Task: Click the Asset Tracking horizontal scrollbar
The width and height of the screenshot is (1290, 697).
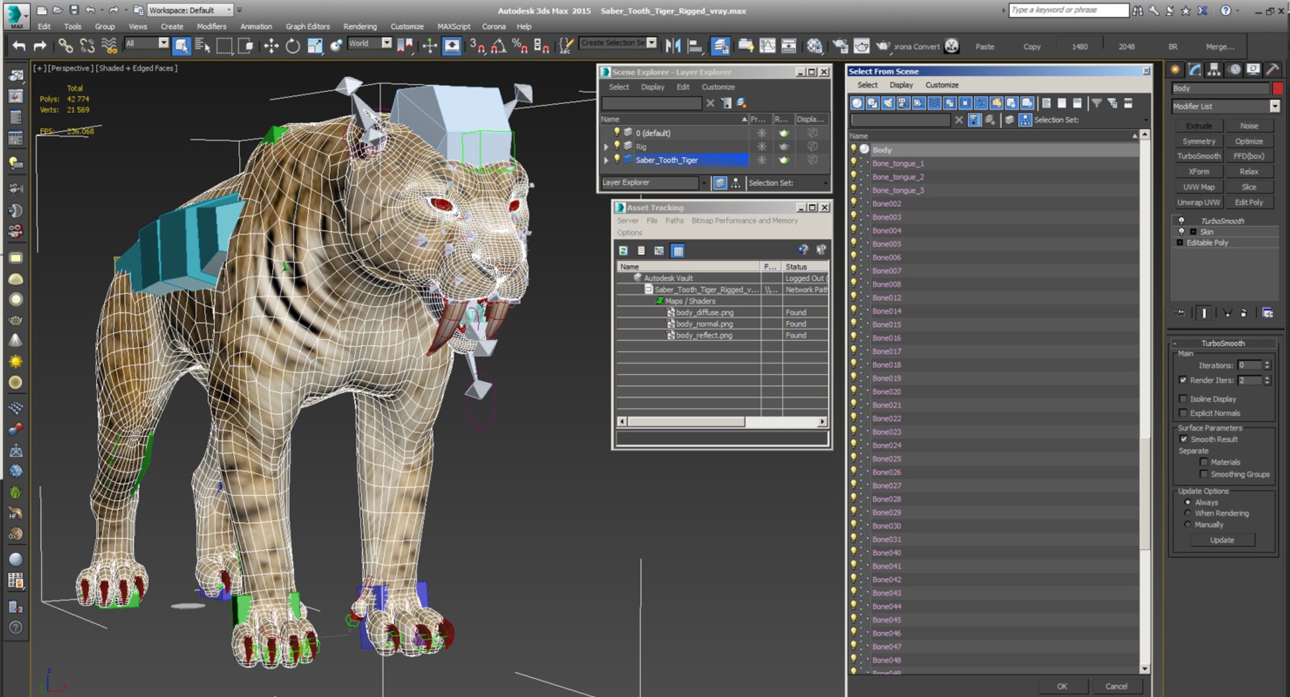Action: (722, 422)
